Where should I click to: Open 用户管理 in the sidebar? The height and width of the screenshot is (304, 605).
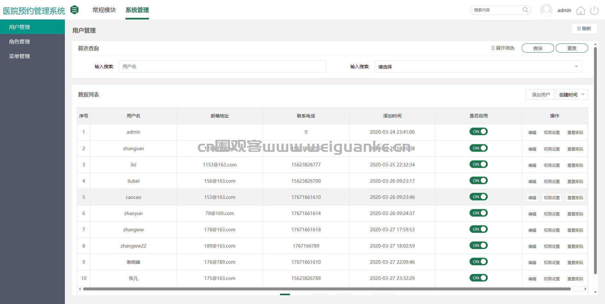coord(32,27)
